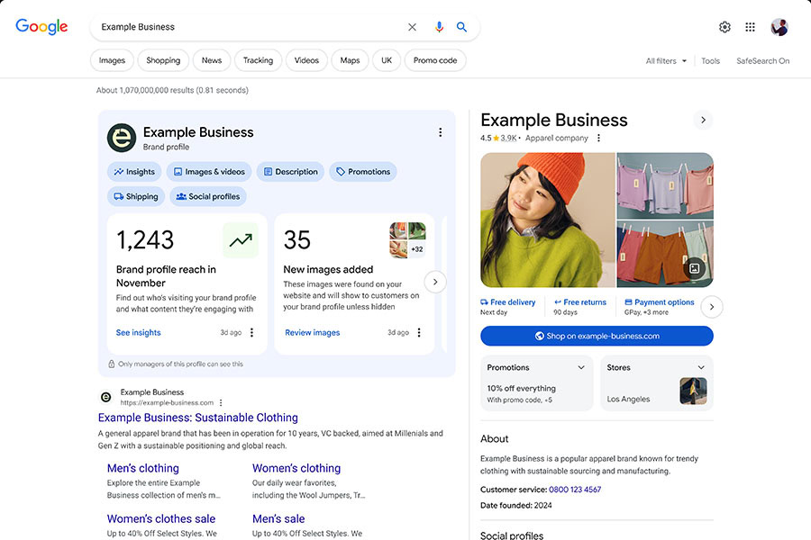Open the woman in orange beanie photo
The image size is (811, 540).
(x=548, y=220)
